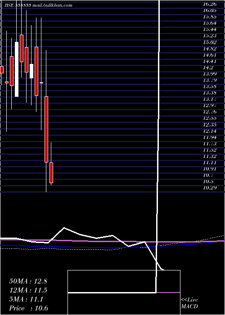Select the 15.85 price axis label
Image resolution: width=225 pixels, height=315 pixels.
(210, 17)
